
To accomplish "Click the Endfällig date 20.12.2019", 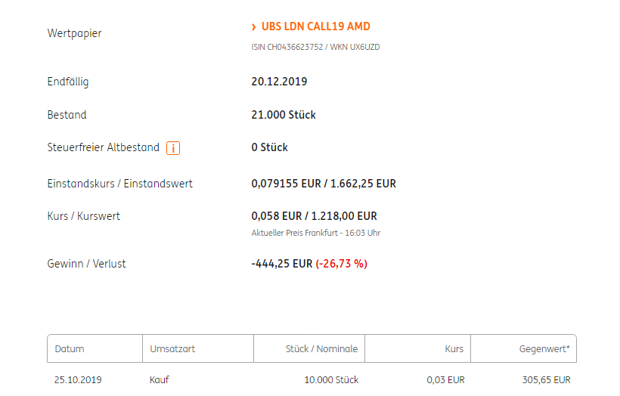I will coord(279,82).
